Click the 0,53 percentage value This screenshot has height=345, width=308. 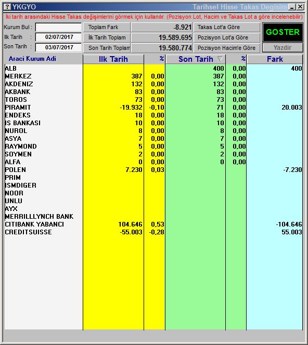[x=158, y=224]
